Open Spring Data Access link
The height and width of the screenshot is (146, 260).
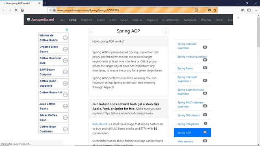pos(188,115)
